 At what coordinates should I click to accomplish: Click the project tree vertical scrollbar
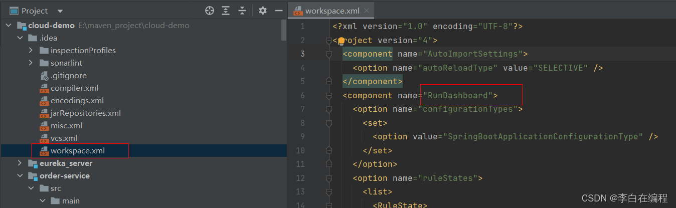click(284, 29)
